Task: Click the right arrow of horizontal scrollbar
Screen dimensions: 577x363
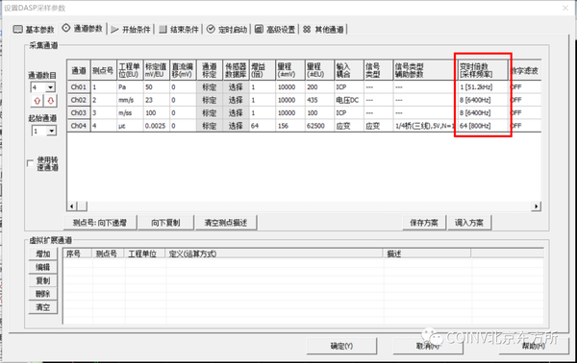Action: pos(537,206)
